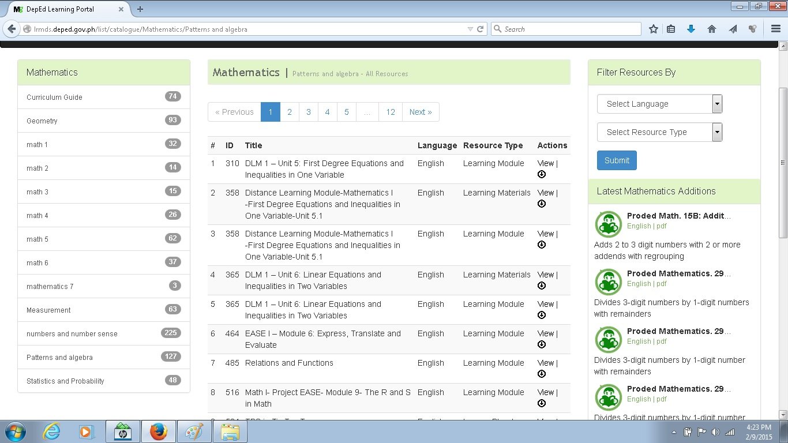The image size is (788, 443).
Task: Open the share (paper plane) icon
Action: tap(733, 28)
